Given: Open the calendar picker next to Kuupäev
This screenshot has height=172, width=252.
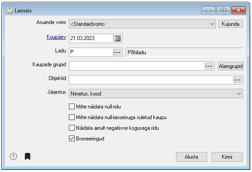Looking at the screenshot, I should point(117,38).
